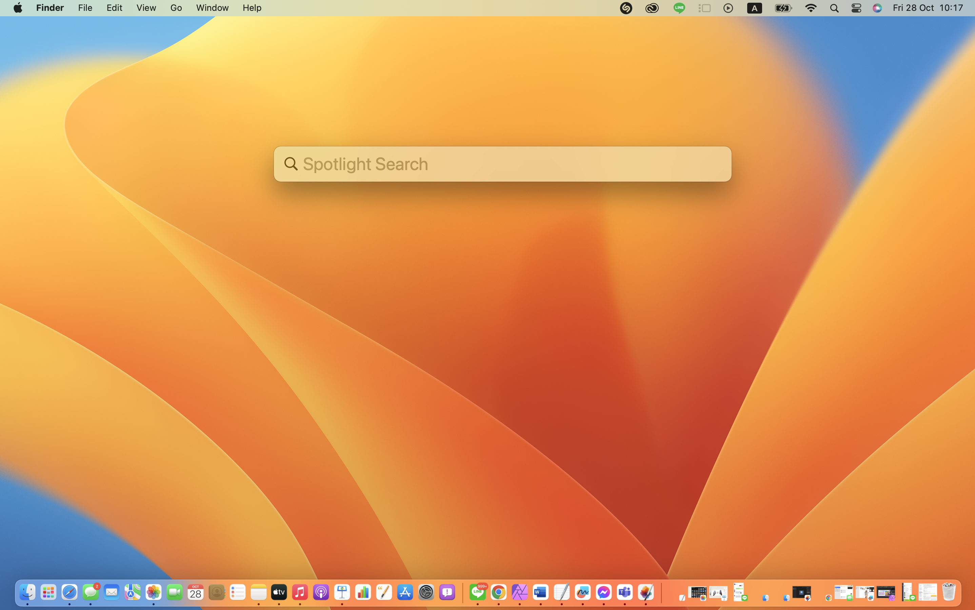Open Microsoft Teams from the Dock

[625, 592]
